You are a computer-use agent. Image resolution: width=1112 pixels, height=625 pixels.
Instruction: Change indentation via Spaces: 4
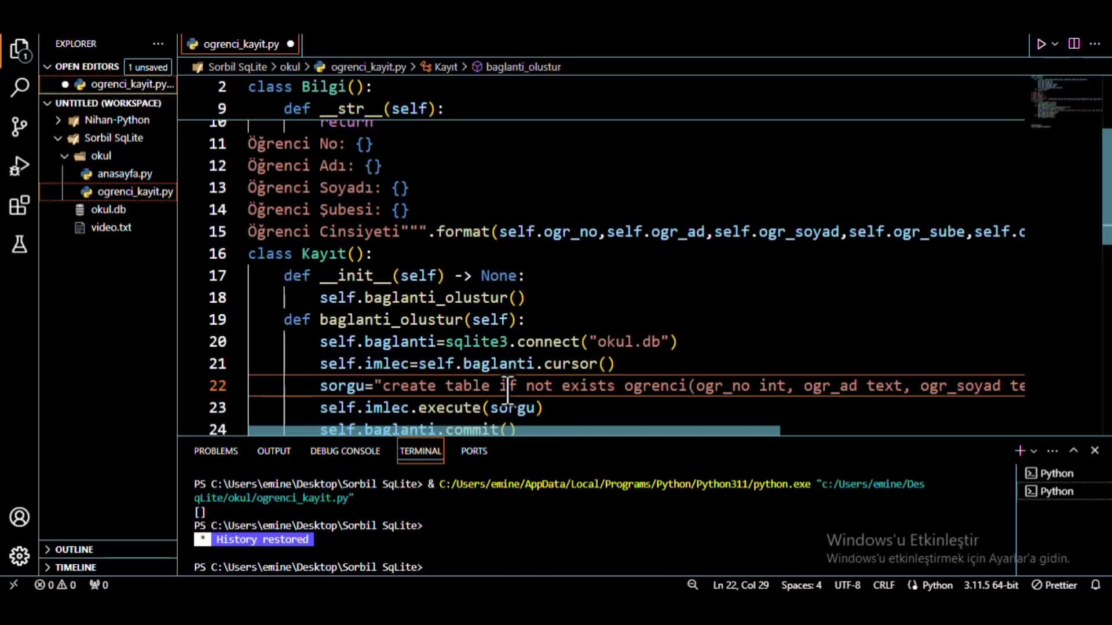tap(801, 585)
